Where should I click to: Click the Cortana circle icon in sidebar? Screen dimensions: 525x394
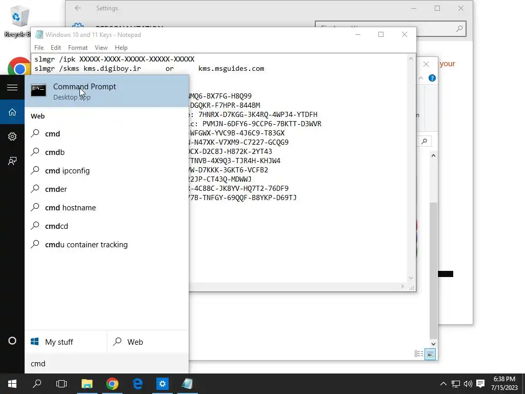[12, 341]
